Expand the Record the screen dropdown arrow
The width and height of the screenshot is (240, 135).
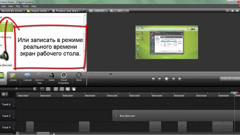coord(24,11)
